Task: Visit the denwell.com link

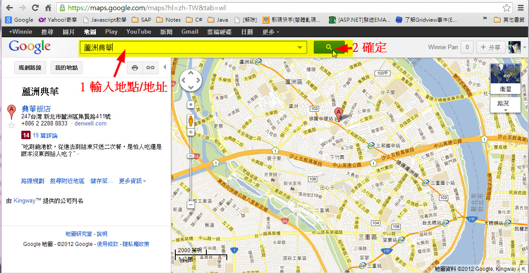Action: coord(91,124)
